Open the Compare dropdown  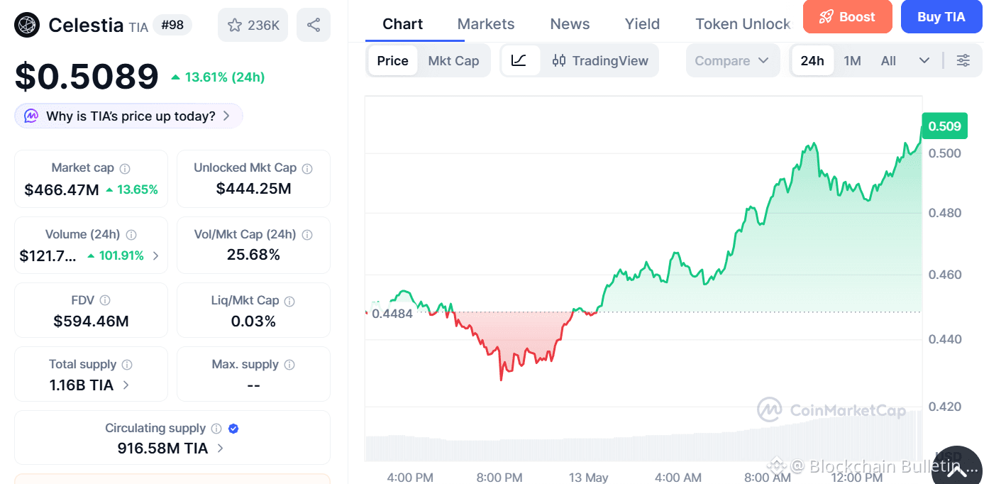coord(732,60)
